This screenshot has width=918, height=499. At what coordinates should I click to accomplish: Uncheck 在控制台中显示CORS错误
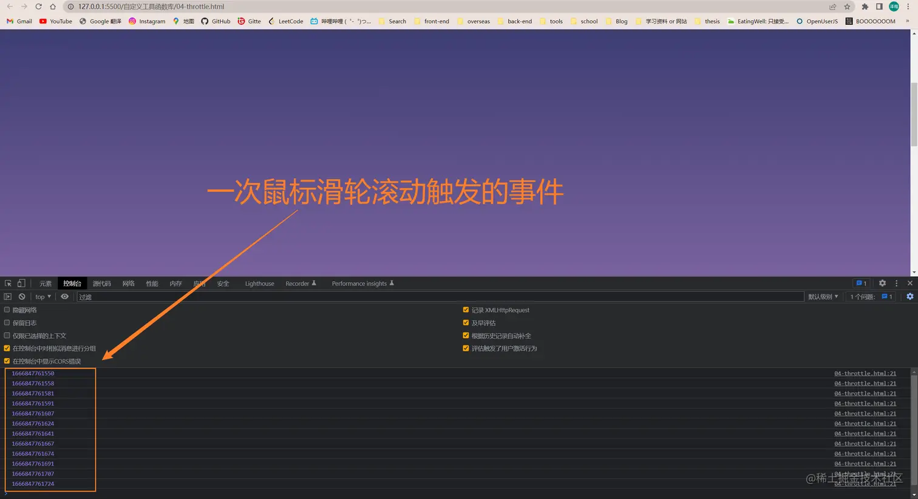[x=7, y=361]
